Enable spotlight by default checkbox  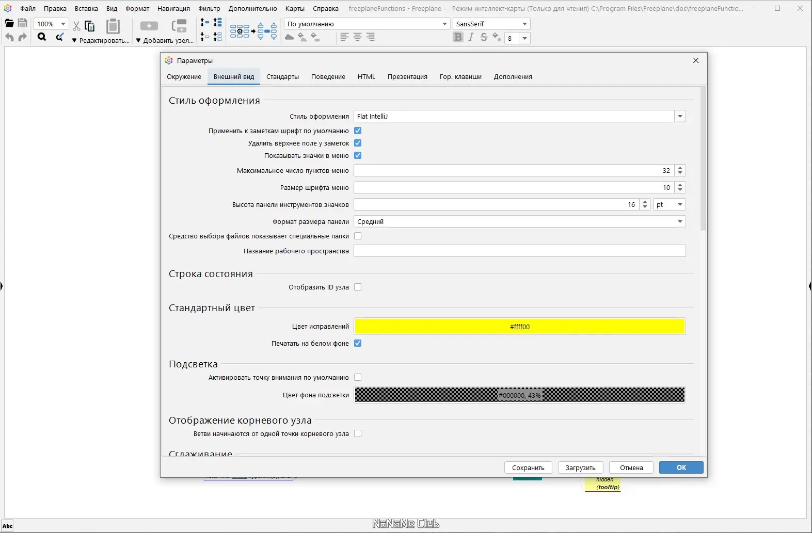pos(358,378)
